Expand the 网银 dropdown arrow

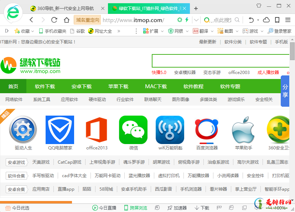pos(187,31)
